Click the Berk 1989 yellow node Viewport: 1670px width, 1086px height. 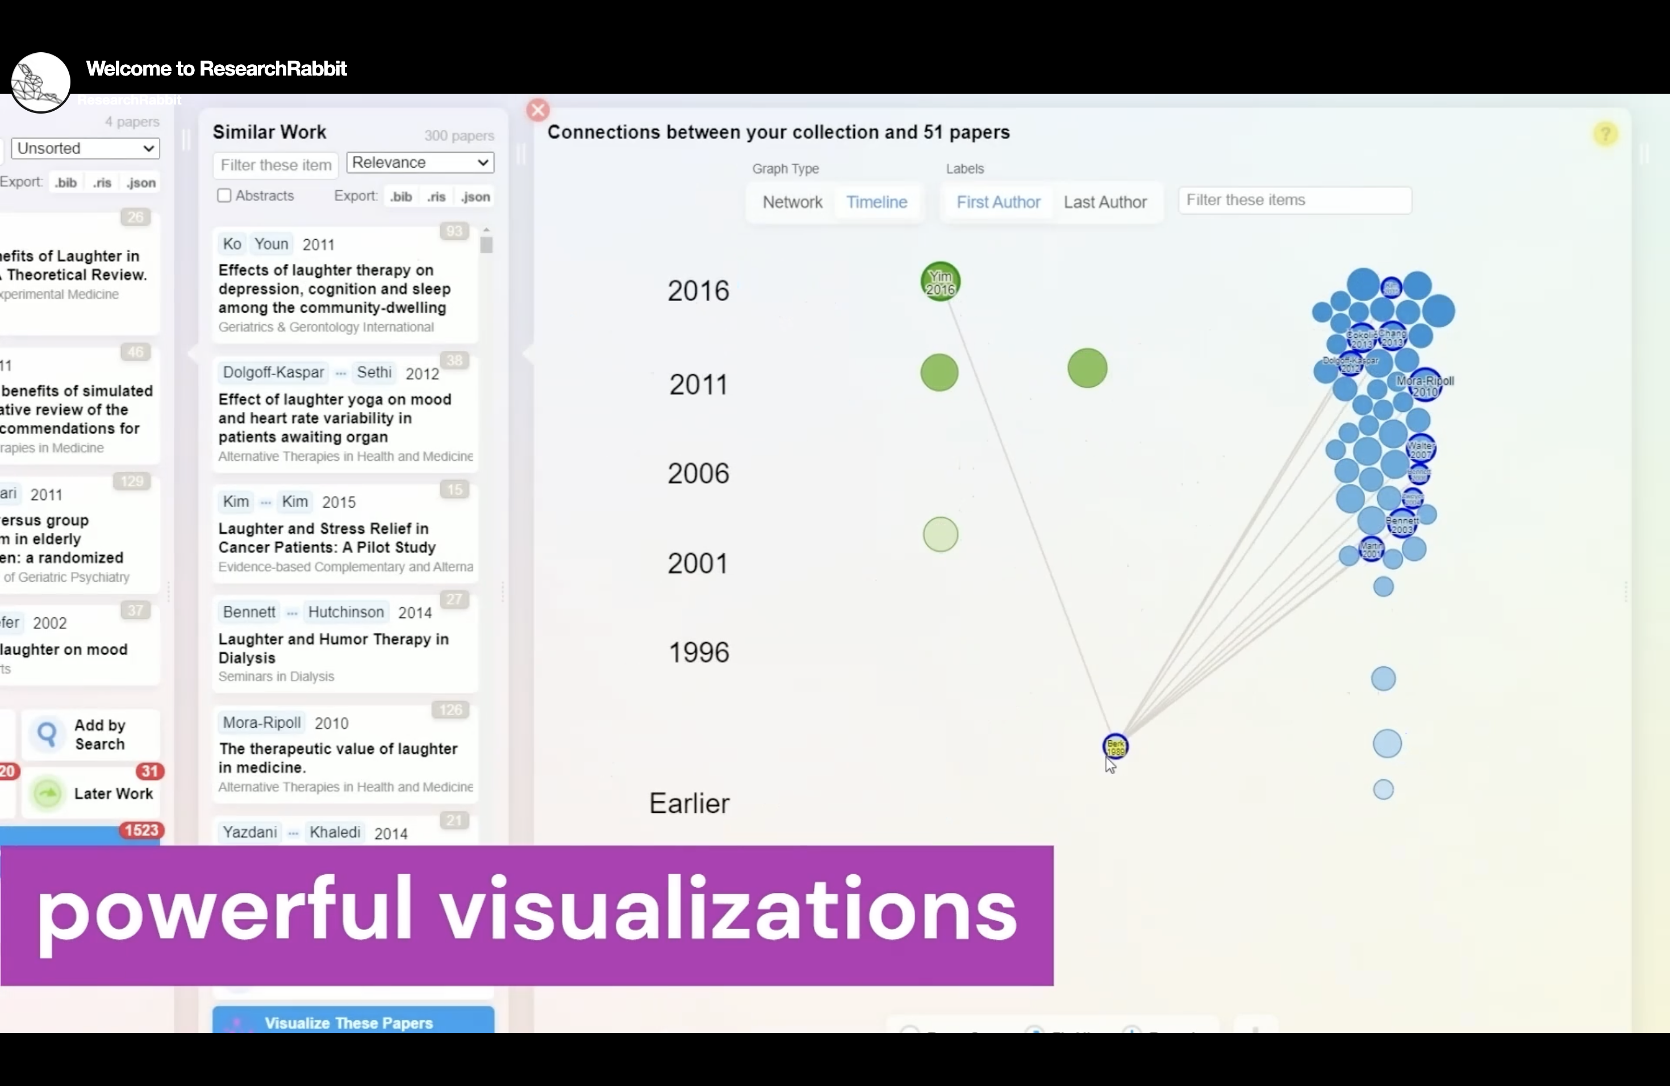pyautogui.click(x=1115, y=746)
